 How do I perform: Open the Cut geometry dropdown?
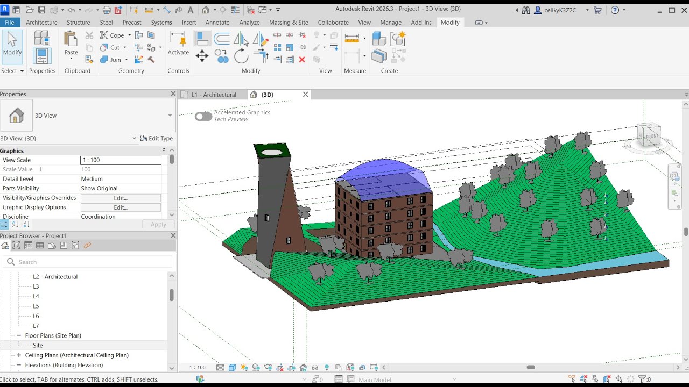point(125,47)
